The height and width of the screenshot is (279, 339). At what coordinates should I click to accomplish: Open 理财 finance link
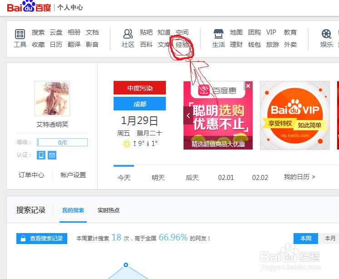[236, 45]
